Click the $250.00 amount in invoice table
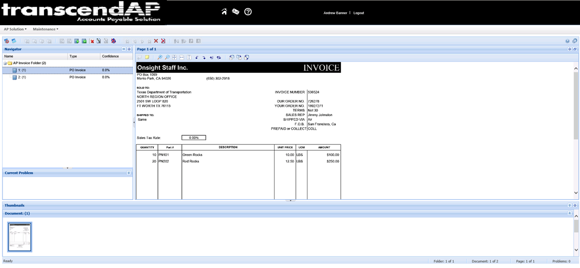This screenshot has height=268, width=580. [x=333, y=162]
